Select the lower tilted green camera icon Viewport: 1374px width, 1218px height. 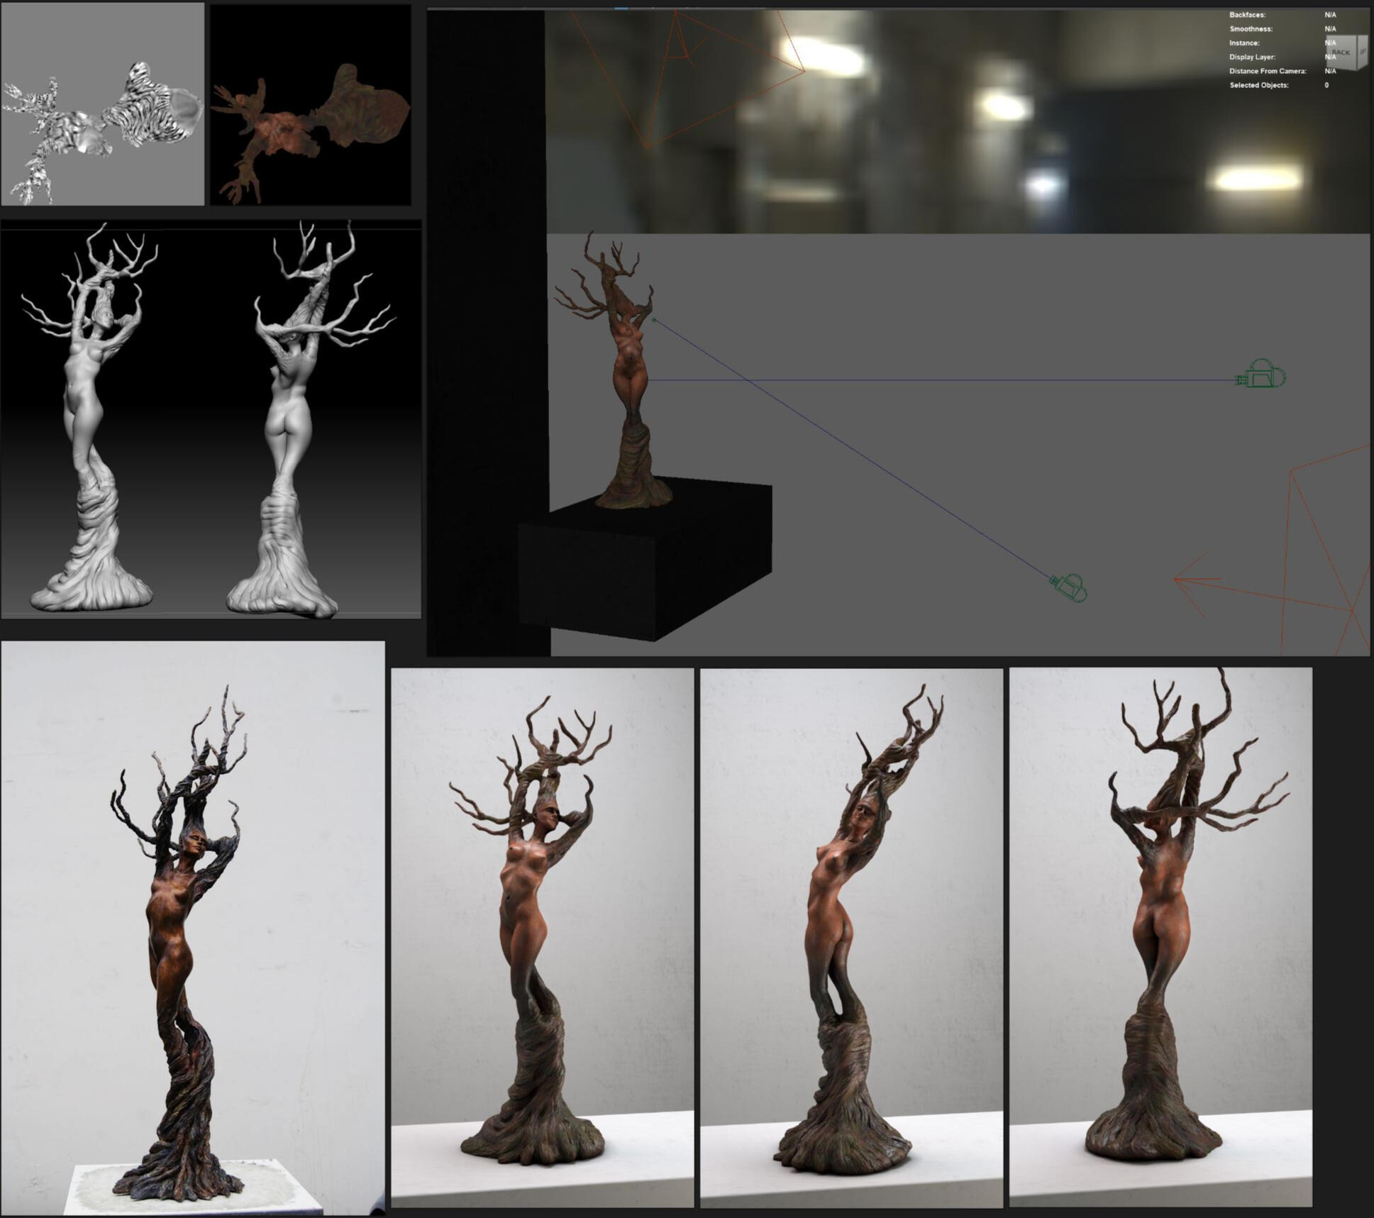click(x=1069, y=587)
